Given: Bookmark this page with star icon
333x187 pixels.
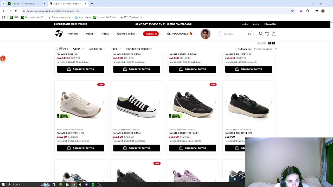Looking at the screenshot, I should (x=292, y=11).
